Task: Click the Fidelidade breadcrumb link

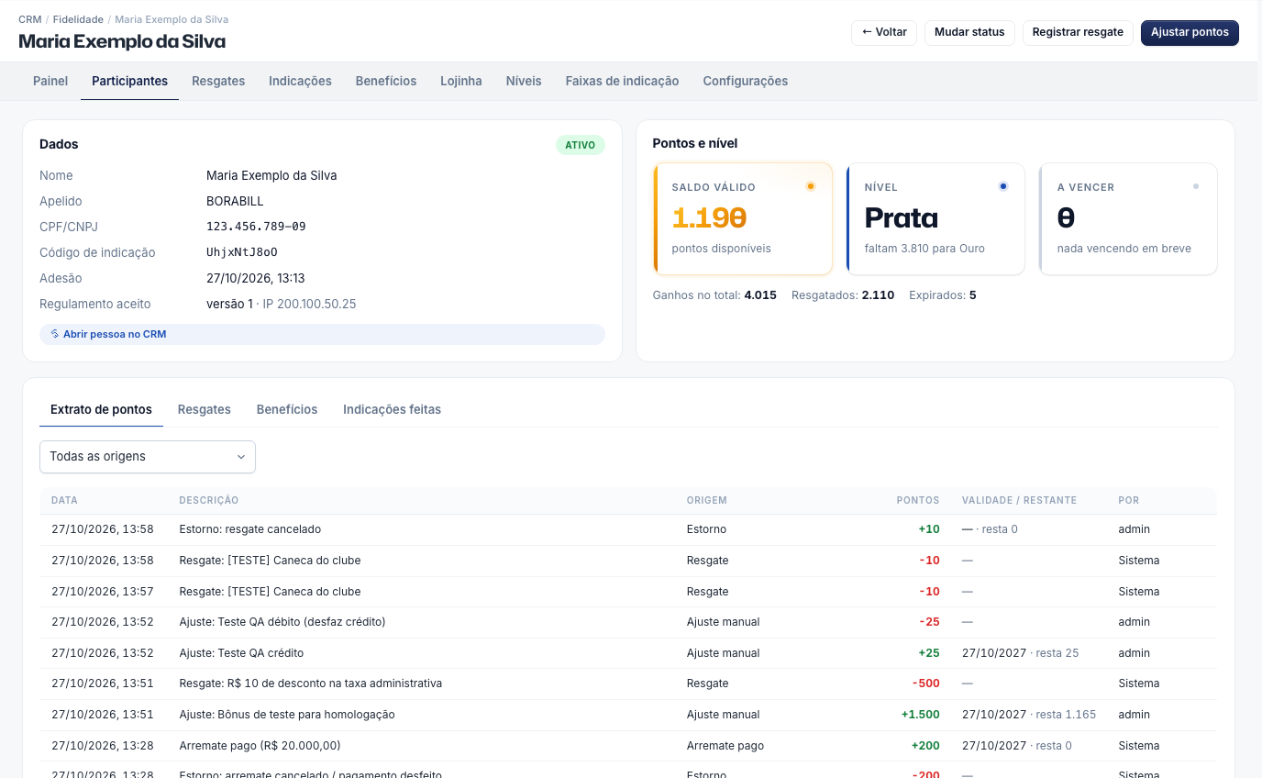Action: click(78, 19)
